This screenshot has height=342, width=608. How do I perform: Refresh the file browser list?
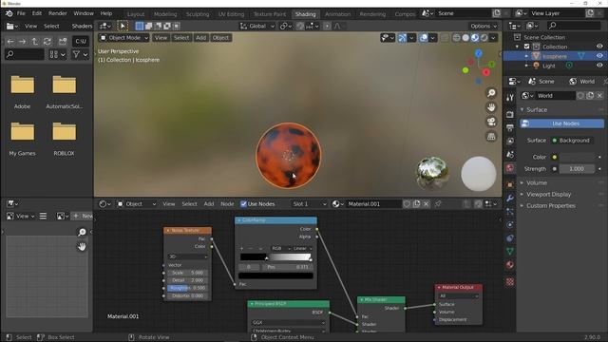coord(47,42)
